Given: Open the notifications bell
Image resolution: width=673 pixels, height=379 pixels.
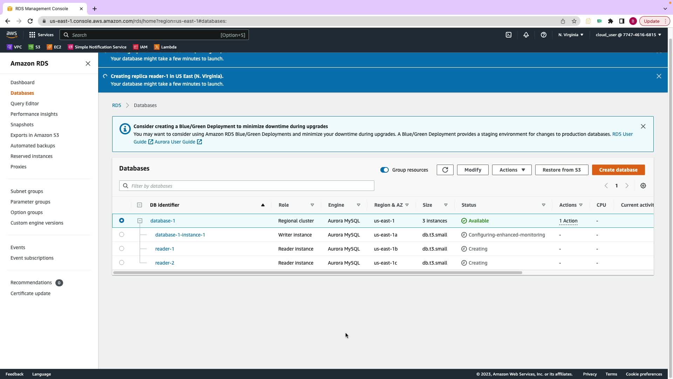Looking at the screenshot, I should 526,35.
